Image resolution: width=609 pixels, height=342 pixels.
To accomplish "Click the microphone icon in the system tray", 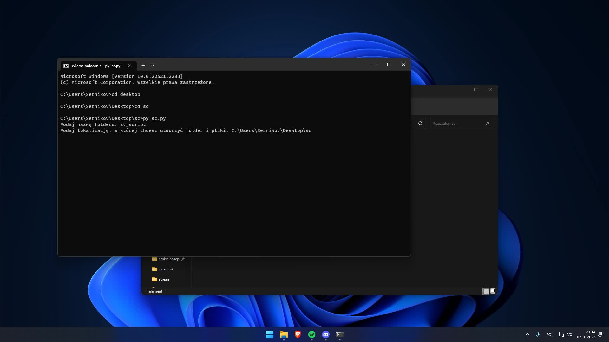I will coord(537,334).
